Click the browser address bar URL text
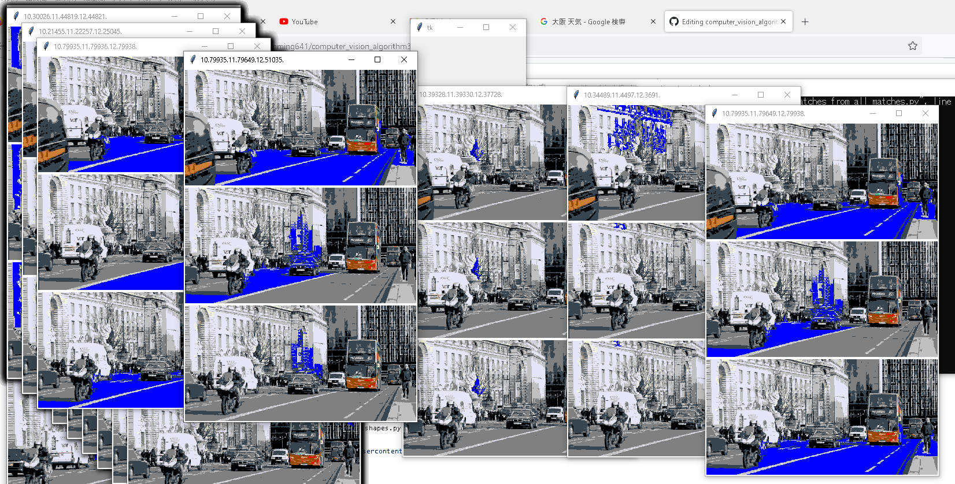 tap(342, 46)
